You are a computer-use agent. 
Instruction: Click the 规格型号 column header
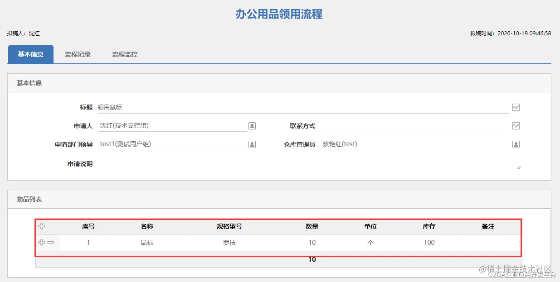pos(229,226)
